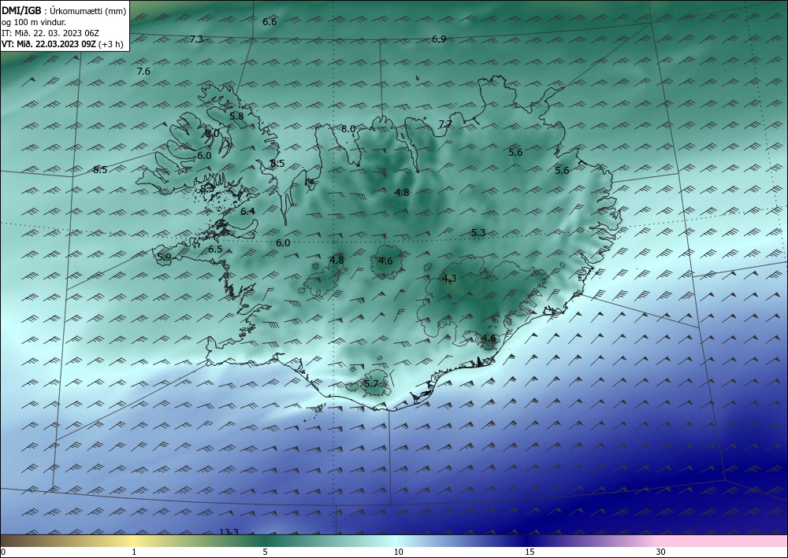
Task: Select the 5.3 value label
Action: [x=479, y=232]
